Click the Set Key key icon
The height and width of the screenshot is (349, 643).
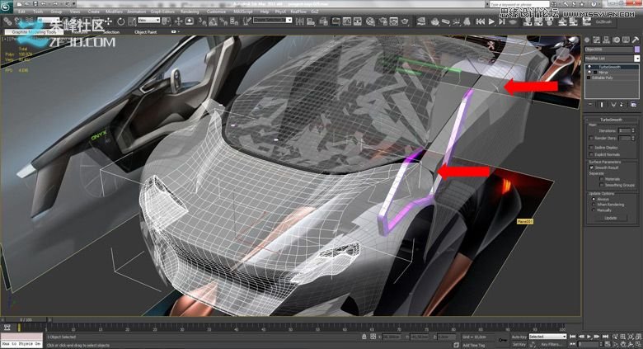(502, 341)
